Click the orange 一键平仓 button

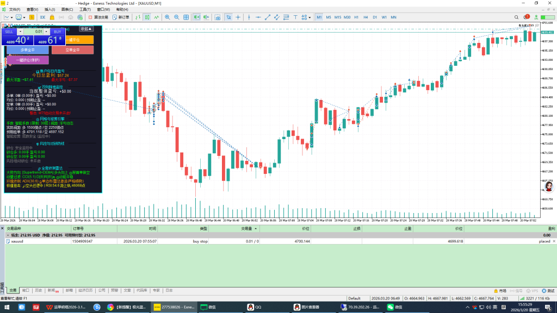click(79, 40)
